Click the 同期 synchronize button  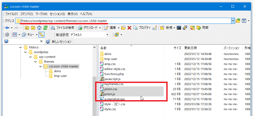[202, 28]
